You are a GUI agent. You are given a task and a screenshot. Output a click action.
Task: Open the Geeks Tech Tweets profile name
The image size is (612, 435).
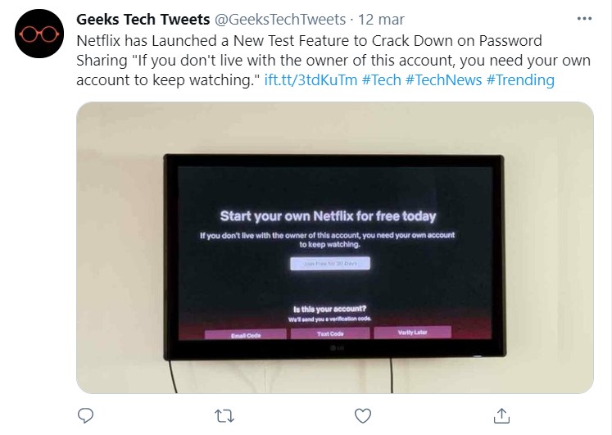(143, 19)
